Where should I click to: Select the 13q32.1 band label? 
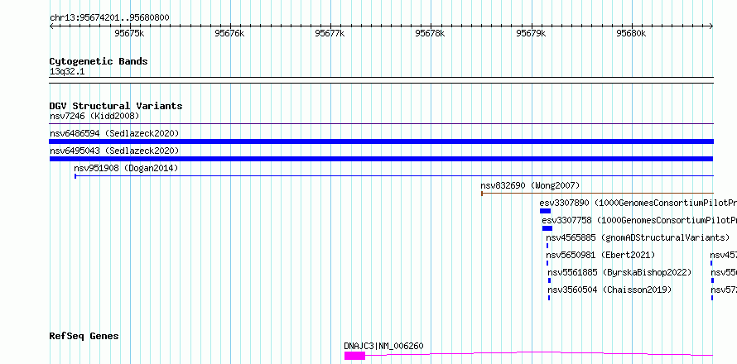[67, 72]
